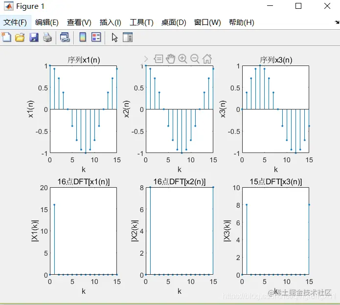
Task: Click the |X2(k)| y-axis label
Action: pyautogui.click(x=135, y=231)
